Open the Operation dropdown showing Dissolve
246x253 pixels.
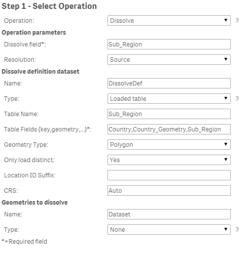click(x=169, y=21)
